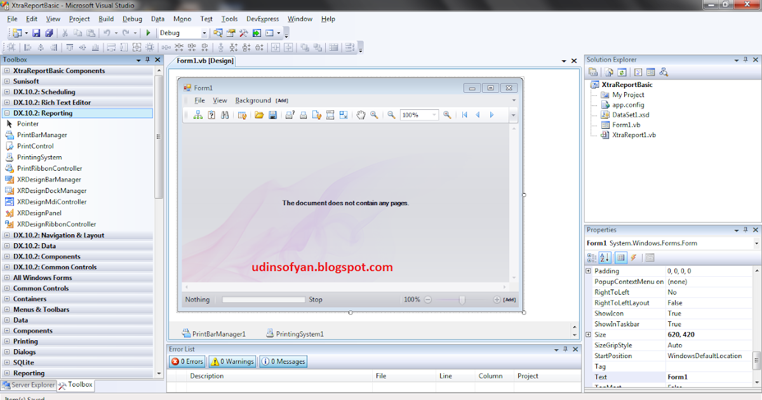Open the DevExpress menu

[x=263, y=19]
